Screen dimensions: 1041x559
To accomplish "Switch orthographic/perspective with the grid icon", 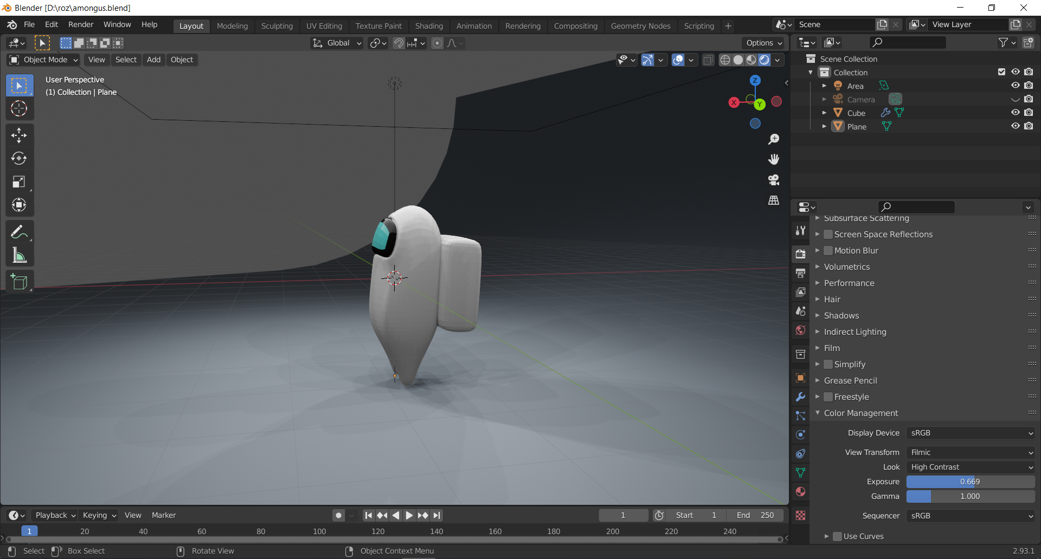I will (x=774, y=200).
